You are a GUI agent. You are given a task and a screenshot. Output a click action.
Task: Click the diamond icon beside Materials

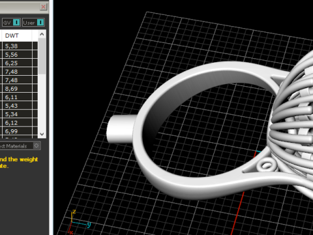coord(37,146)
